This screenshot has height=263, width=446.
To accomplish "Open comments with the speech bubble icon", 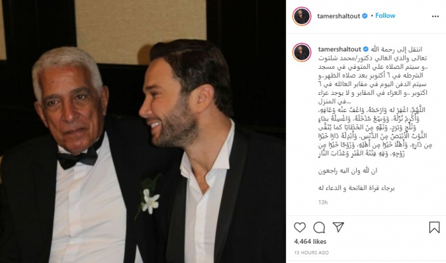I will click(x=319, y=227).
